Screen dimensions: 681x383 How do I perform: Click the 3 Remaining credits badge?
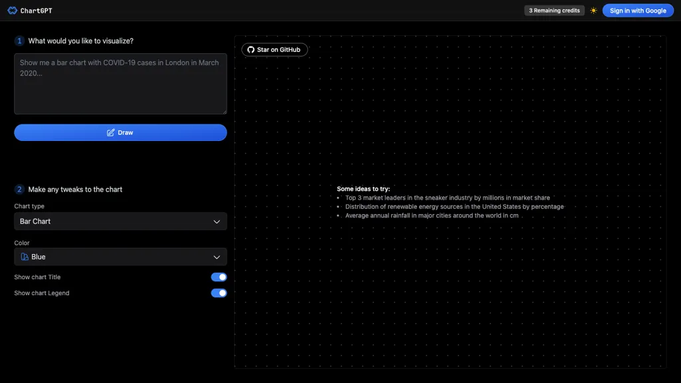click(x=554, y=11)
